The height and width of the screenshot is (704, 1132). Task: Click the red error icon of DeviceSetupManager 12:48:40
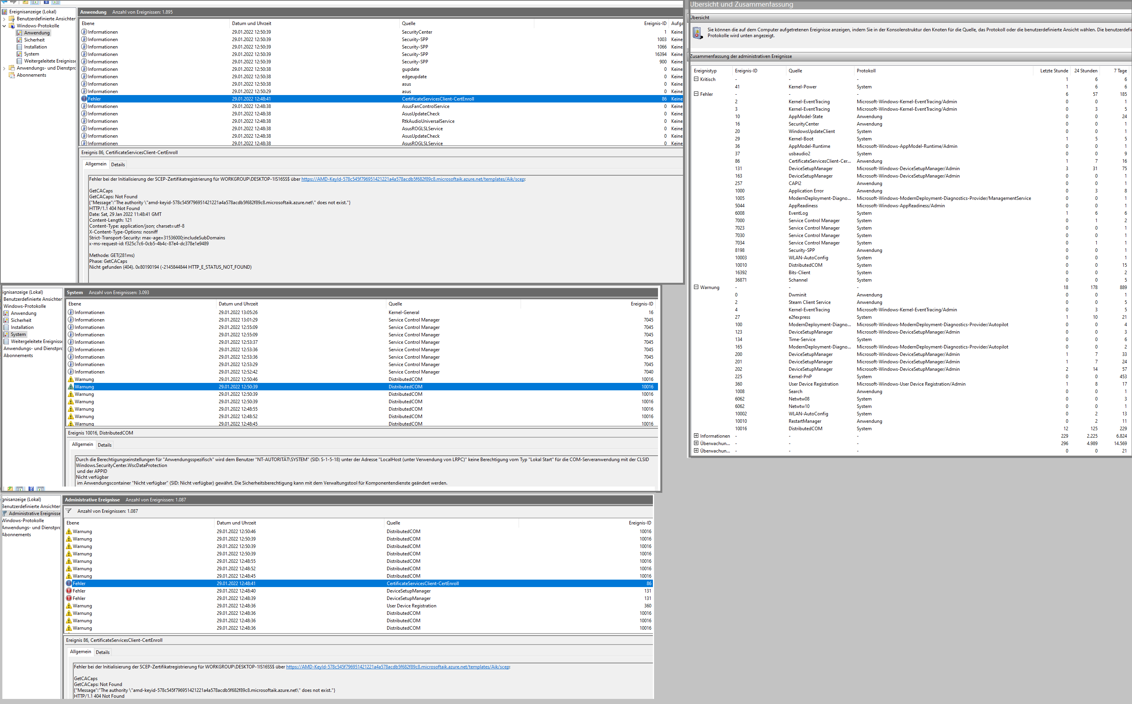69,591
